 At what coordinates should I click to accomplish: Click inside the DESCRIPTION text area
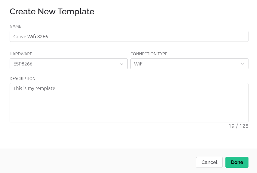[129, 103]
